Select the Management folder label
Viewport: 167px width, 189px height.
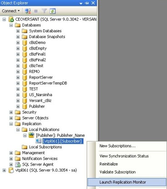[34, 153]
